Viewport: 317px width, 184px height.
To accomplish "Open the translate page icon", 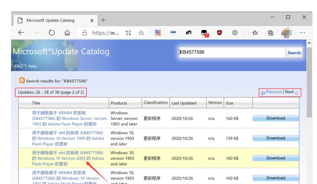I will coord(129,32).
